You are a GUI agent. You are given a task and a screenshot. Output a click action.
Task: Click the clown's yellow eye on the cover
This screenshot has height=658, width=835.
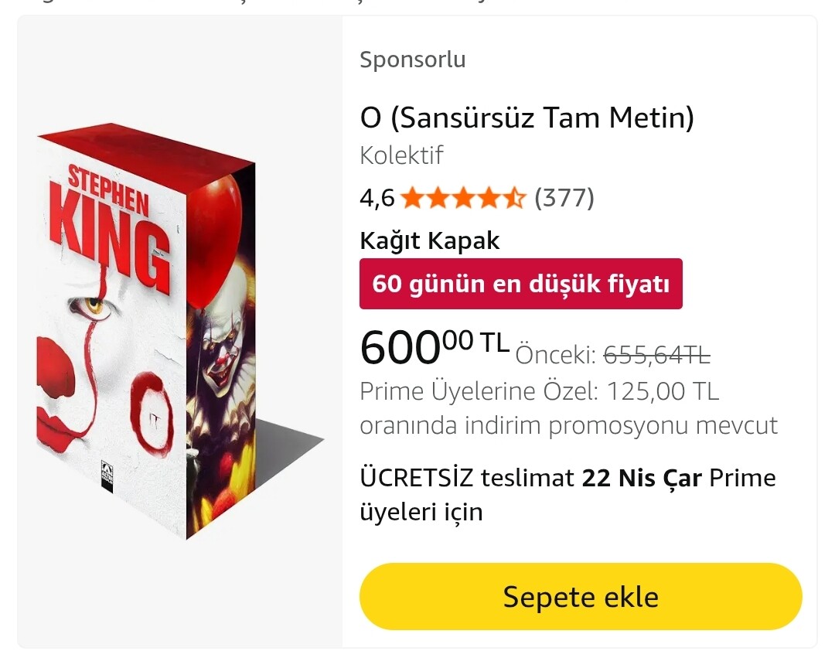[93, 307]
